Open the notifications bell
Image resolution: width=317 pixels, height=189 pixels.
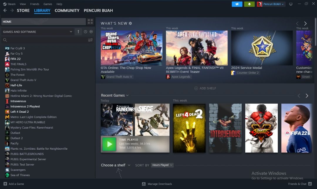[x=249, y=4]
